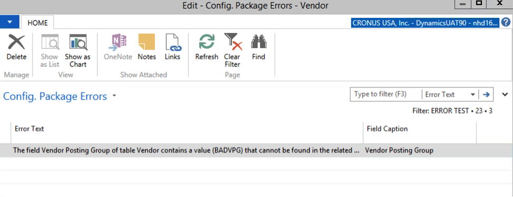Open the help question mark icon
Image resolution: width=513 pixels, height=197 pixels.
[x=506, y=23]
